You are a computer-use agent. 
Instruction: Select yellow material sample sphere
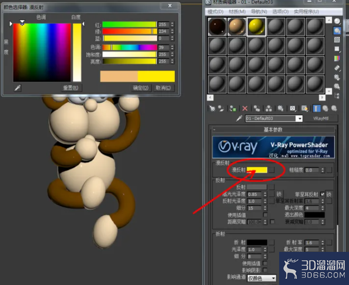(x=256, y=27)
